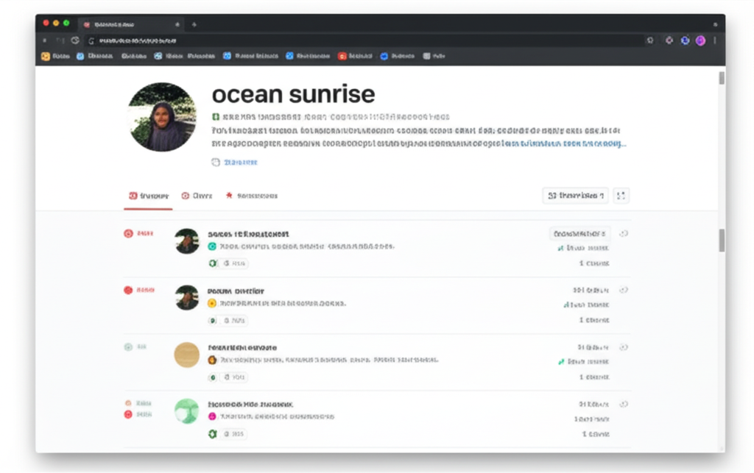Open the browser menu with the three-dot icon
The image size is (754, 473).
click(715, 41)
